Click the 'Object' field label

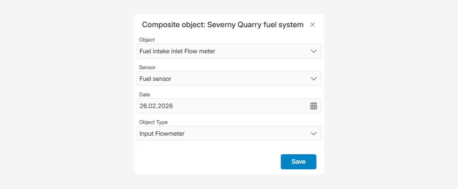coord(147,40)
